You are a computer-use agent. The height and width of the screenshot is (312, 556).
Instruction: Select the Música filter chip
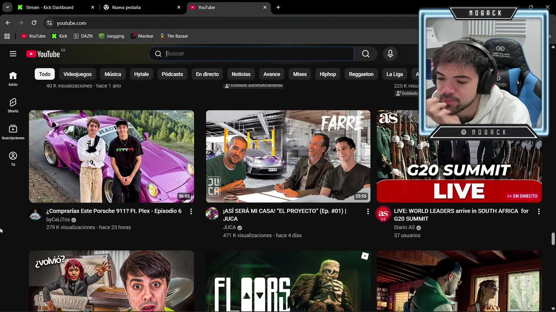pyautogui.click(x=113, y=74)
